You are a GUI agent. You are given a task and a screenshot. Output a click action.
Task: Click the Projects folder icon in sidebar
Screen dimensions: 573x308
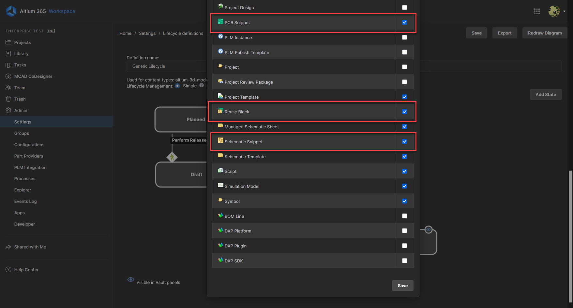pyautogui.click(x=8, y=42)
